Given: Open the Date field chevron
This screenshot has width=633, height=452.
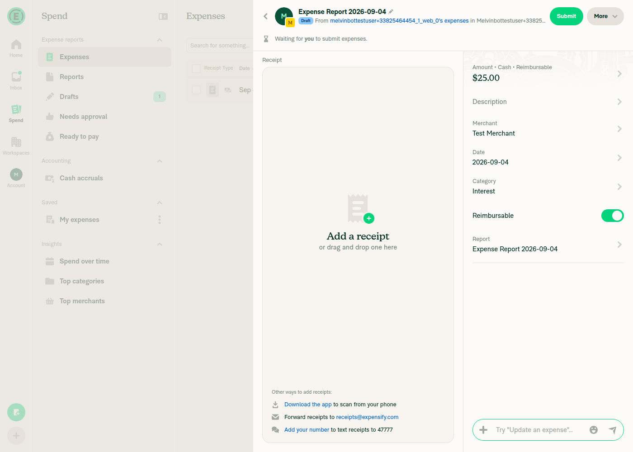Looking at the screenshot, I should point(619,158).
